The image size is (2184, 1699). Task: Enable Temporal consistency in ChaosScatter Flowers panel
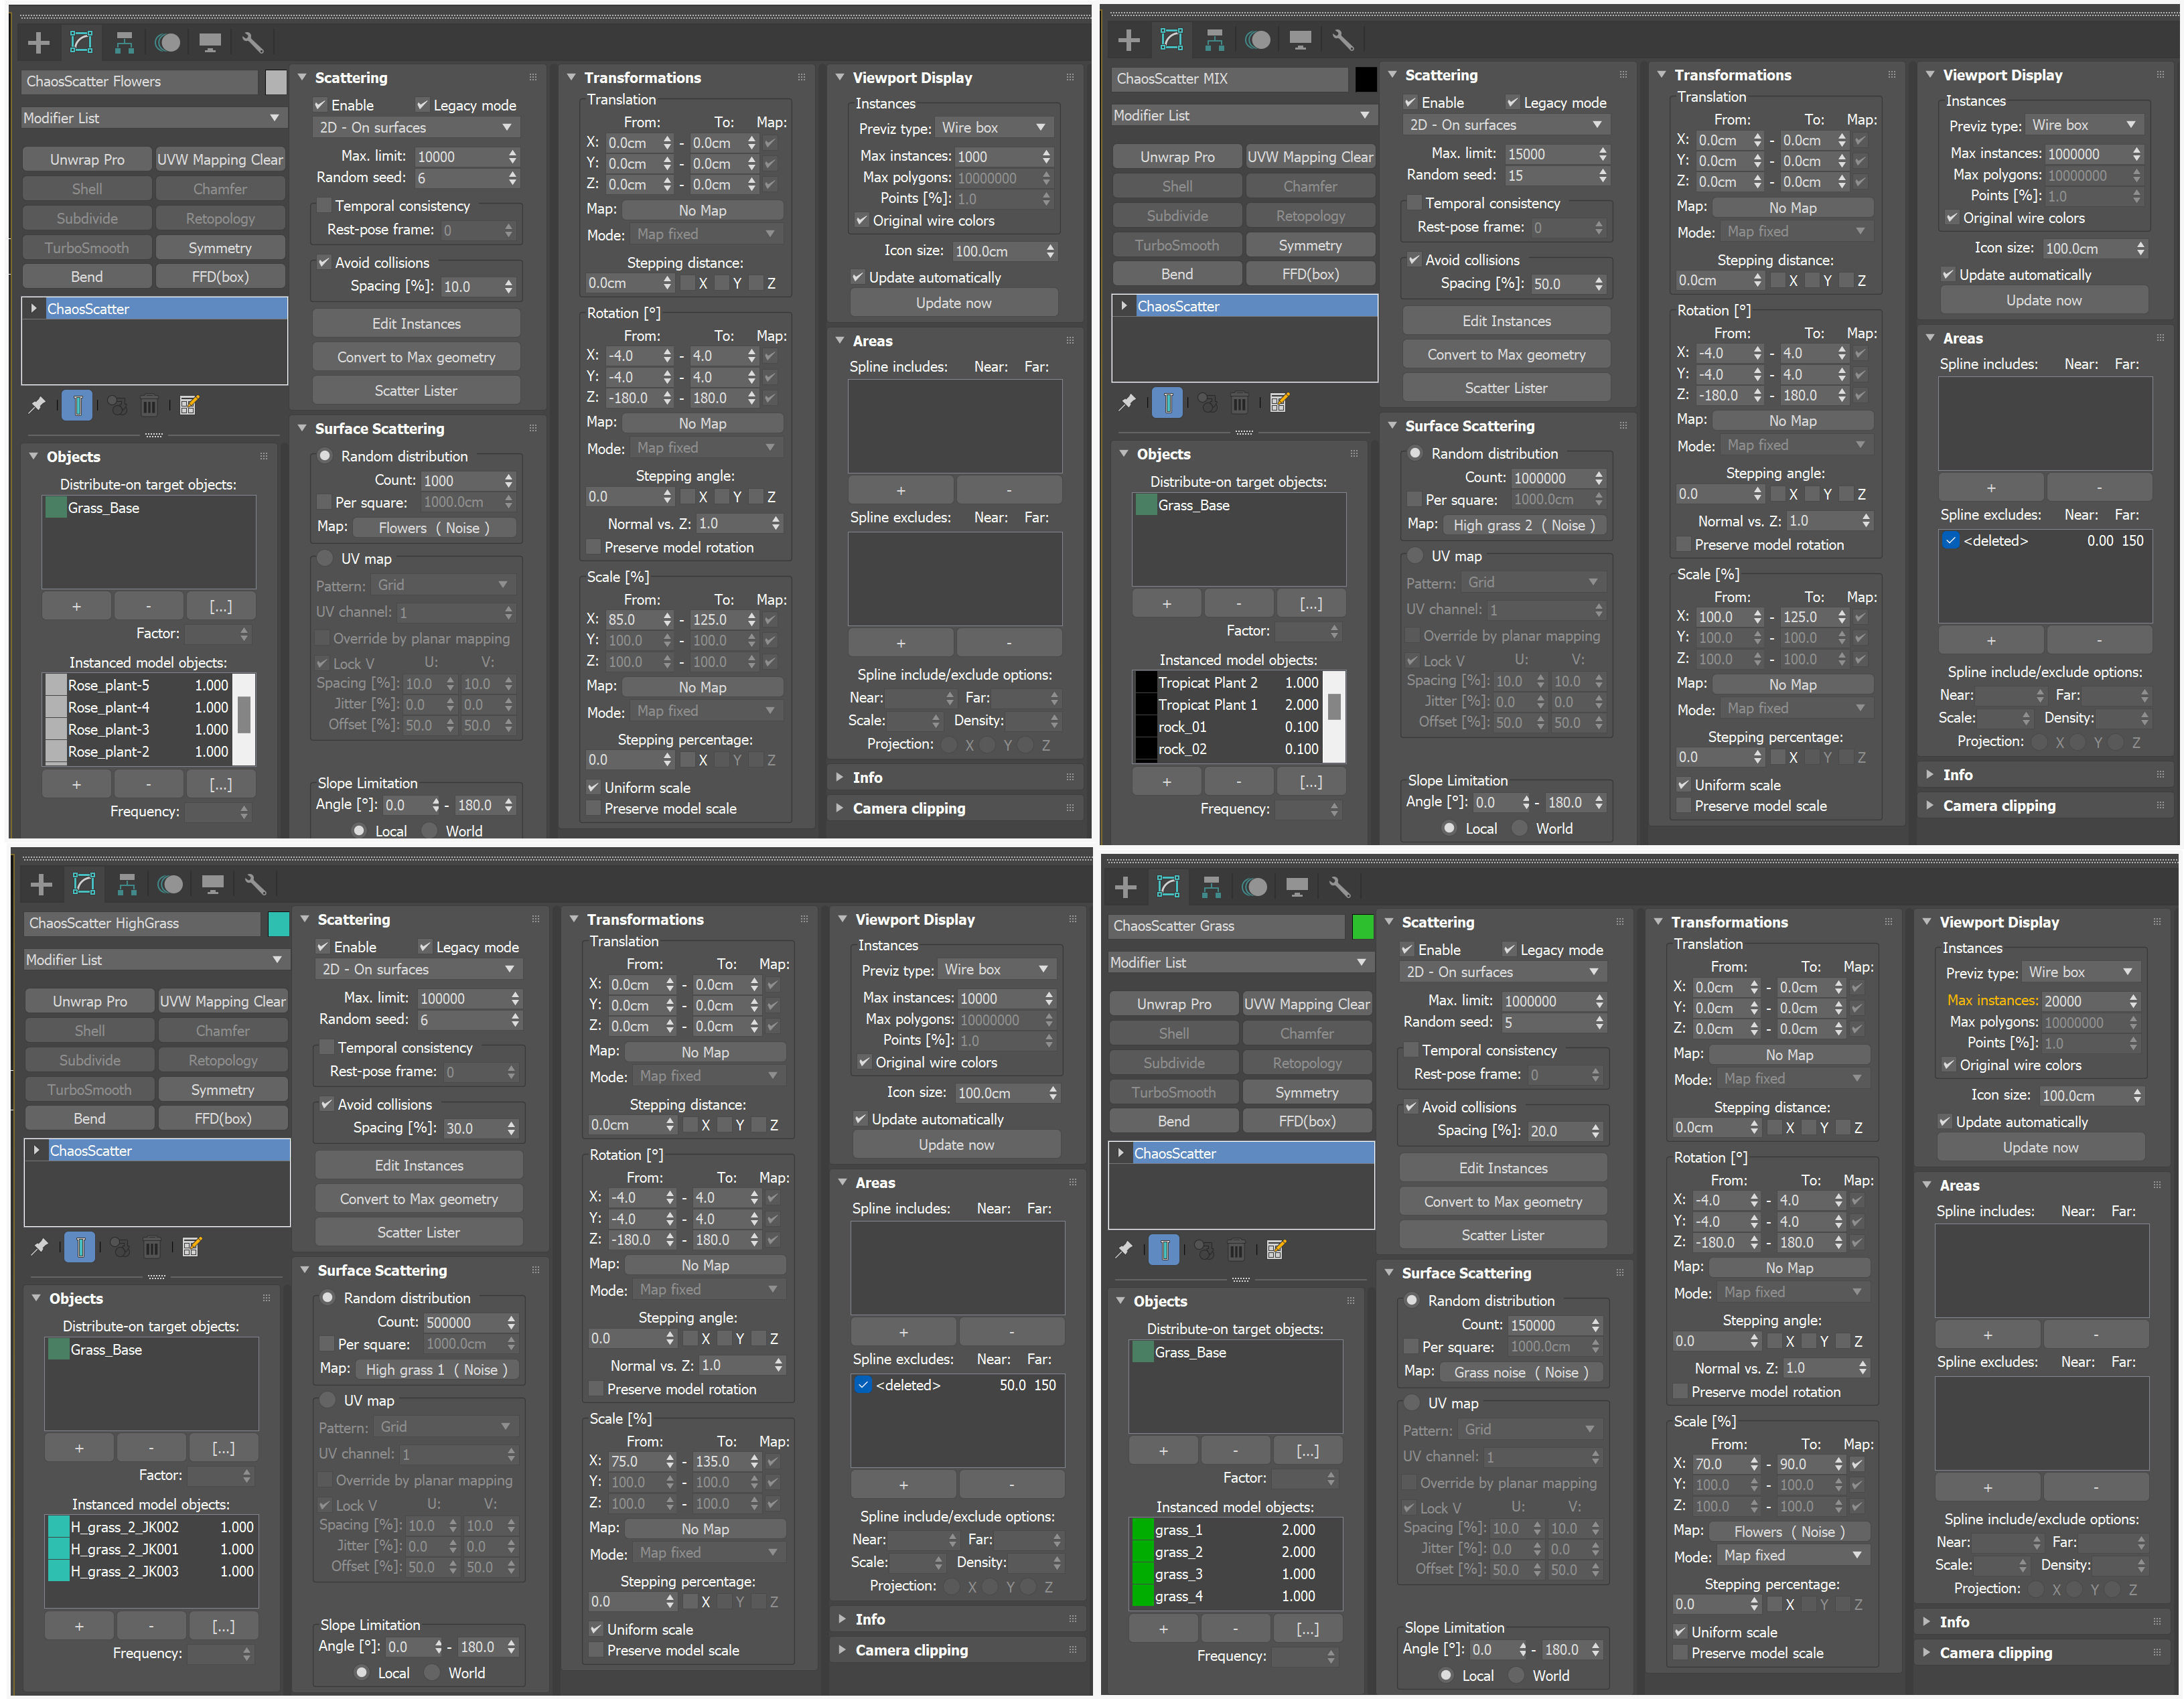point(324,206)
